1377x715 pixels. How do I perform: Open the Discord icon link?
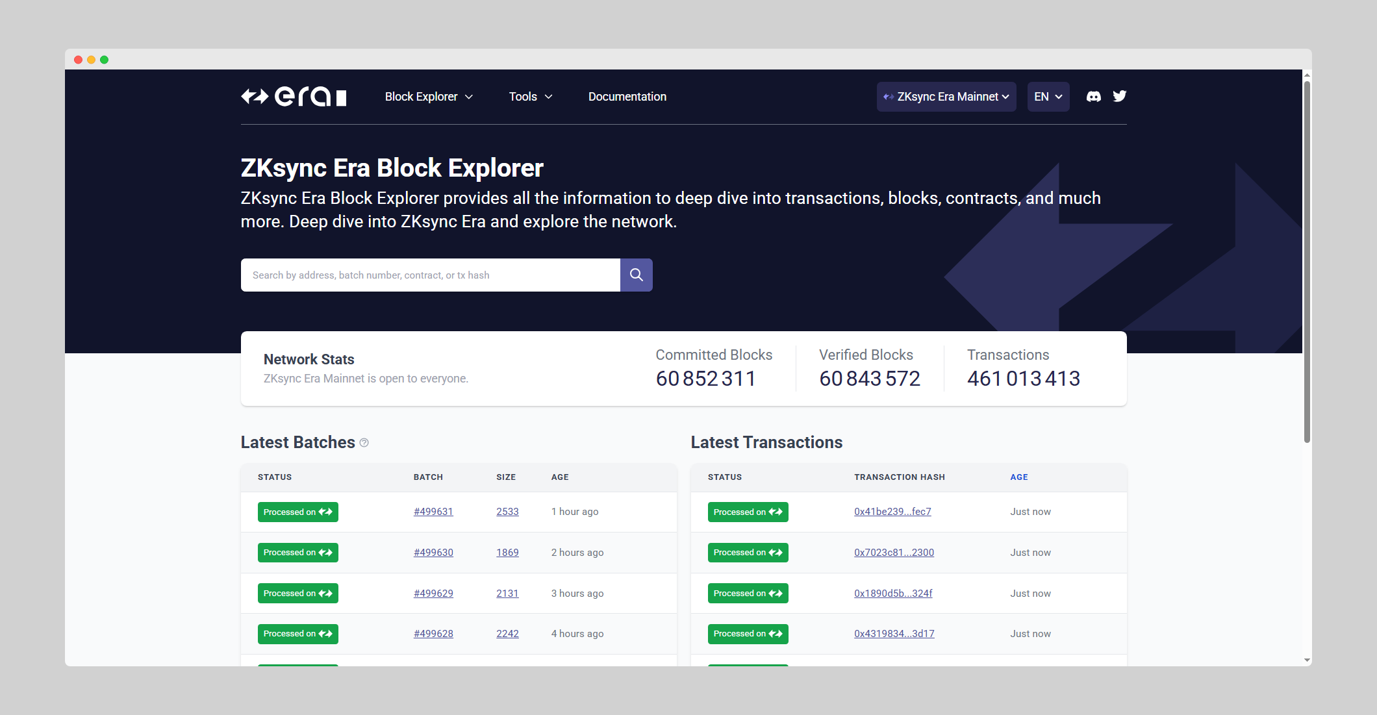pyautogui.click(x=1094, y=97)
